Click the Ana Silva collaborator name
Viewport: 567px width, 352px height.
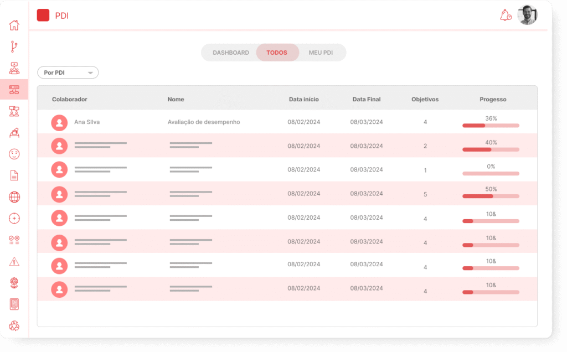click(x=87, y=122)
